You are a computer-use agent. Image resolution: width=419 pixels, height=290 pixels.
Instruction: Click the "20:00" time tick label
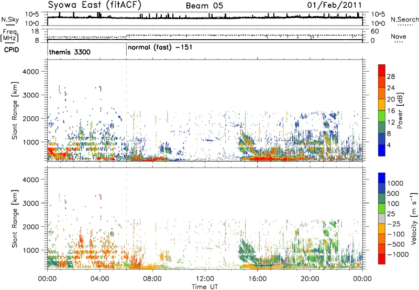[310, 279]
